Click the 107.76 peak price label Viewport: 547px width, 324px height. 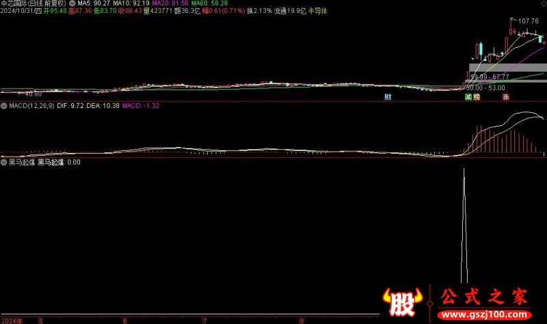pyautogui.click(x=528, y=21)
